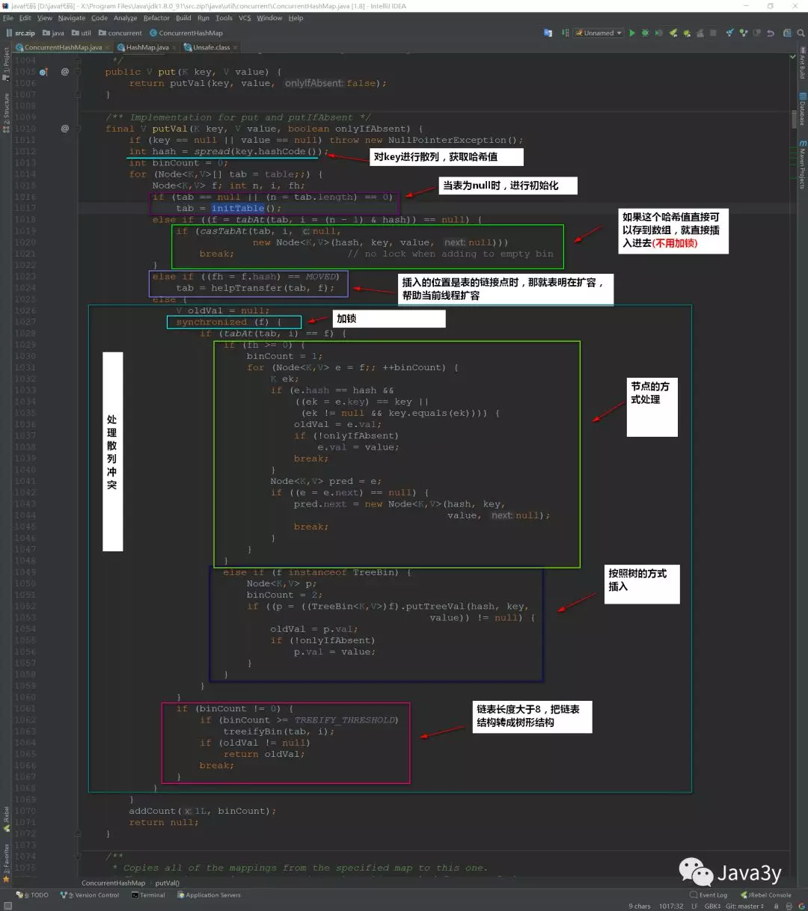808x911 pixels.
Task: Toggle the TODO tool window button
Action: [x=32, y=895]
